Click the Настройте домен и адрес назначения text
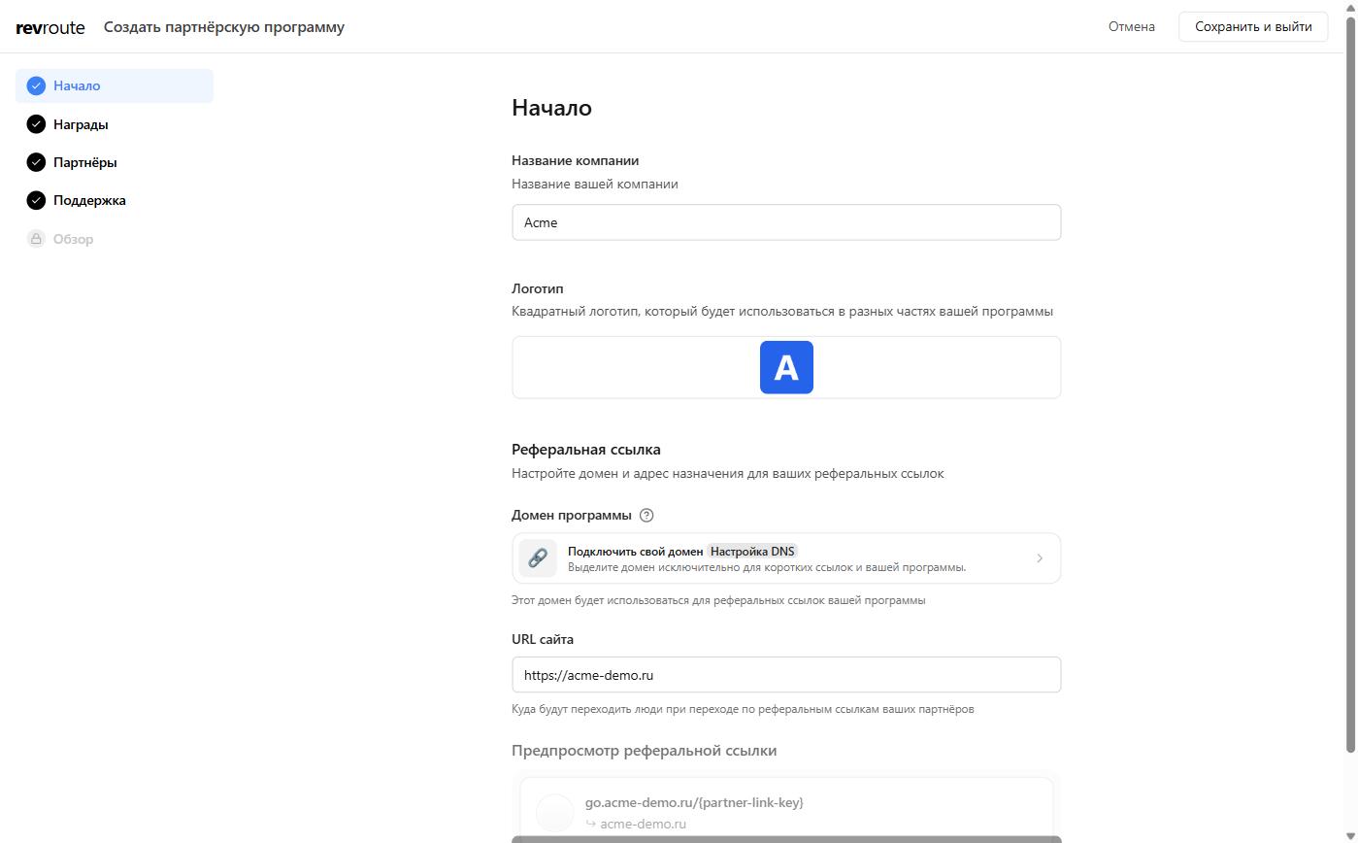 tap(728, 474)
